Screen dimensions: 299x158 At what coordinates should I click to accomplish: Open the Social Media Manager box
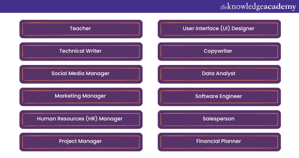point(81,74)
